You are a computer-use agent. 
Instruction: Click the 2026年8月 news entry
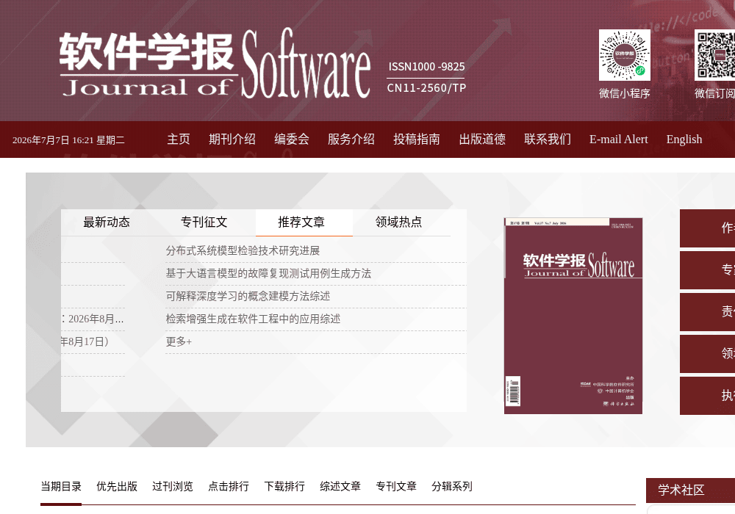(93, 319)
